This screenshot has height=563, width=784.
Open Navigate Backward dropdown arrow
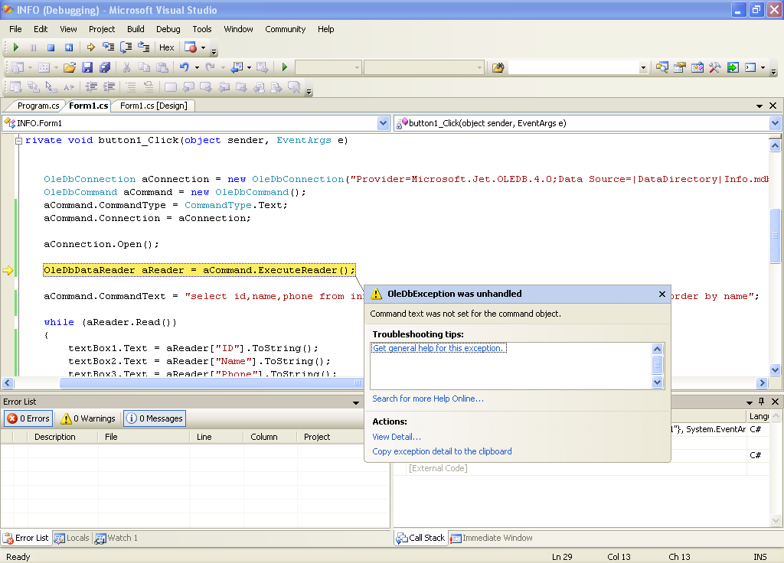249,67
